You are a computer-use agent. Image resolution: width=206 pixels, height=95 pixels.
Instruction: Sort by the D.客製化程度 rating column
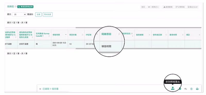26,35
